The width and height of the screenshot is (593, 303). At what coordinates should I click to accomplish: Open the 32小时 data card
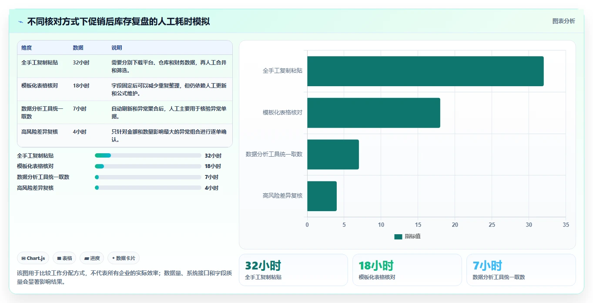point(293,270)
